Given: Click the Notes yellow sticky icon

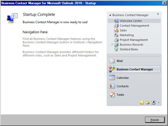Looking at the screenshot, I should coord(141,103).
